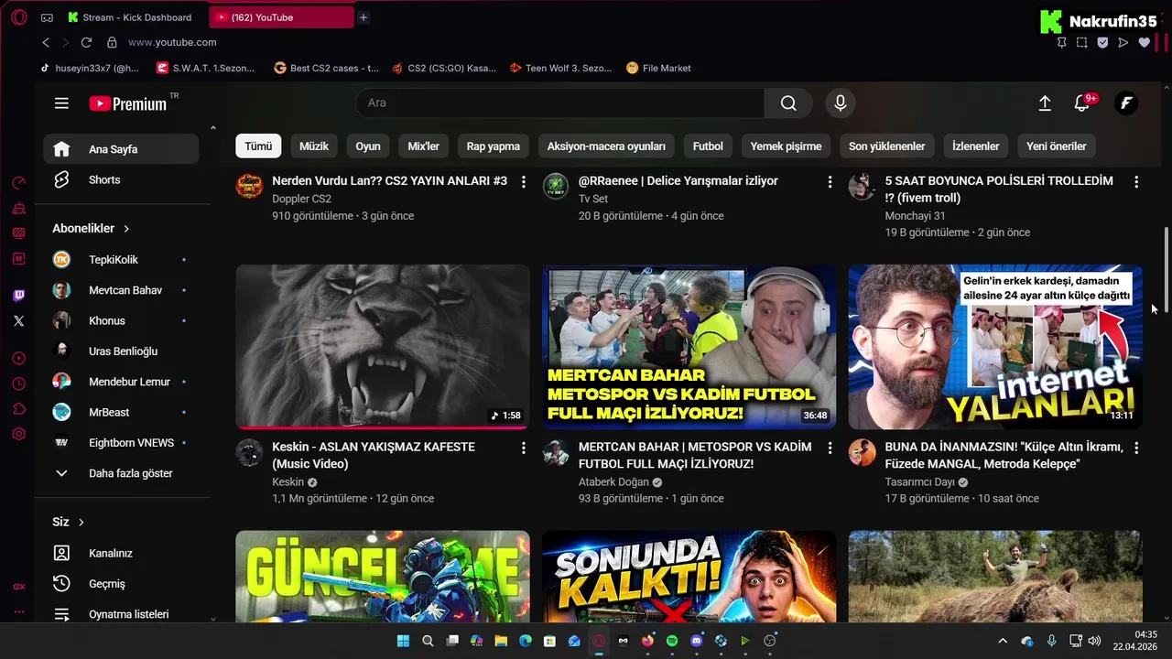
Task: Expand Daha fazla göster subscriptions list
Action: pos(121,473)
